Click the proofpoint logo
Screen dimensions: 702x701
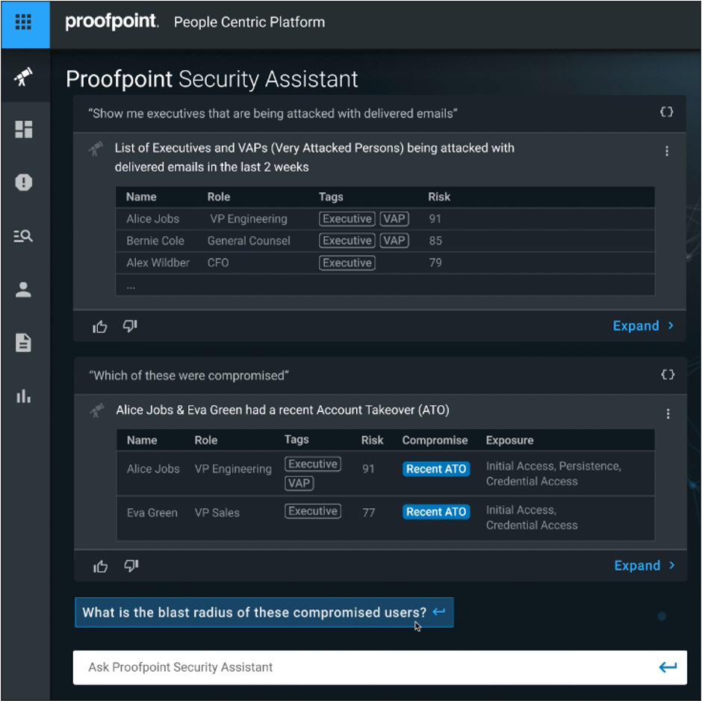point(112,22)
